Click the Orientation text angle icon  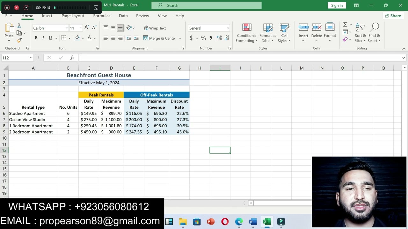coord(129,28)
